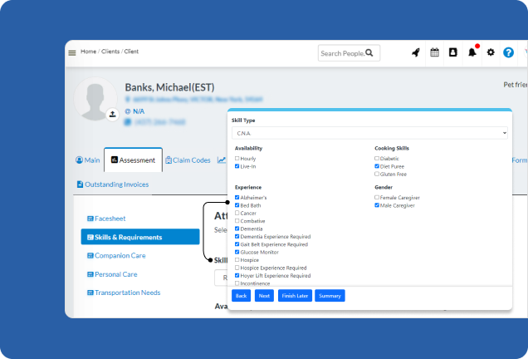Open notifications bell icon
The image size is (528, 359).
472,52
